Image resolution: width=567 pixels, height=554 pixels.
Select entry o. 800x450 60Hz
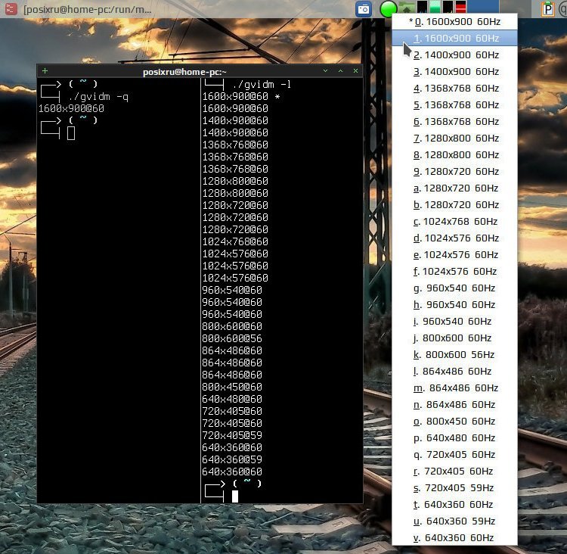point(454,421)
